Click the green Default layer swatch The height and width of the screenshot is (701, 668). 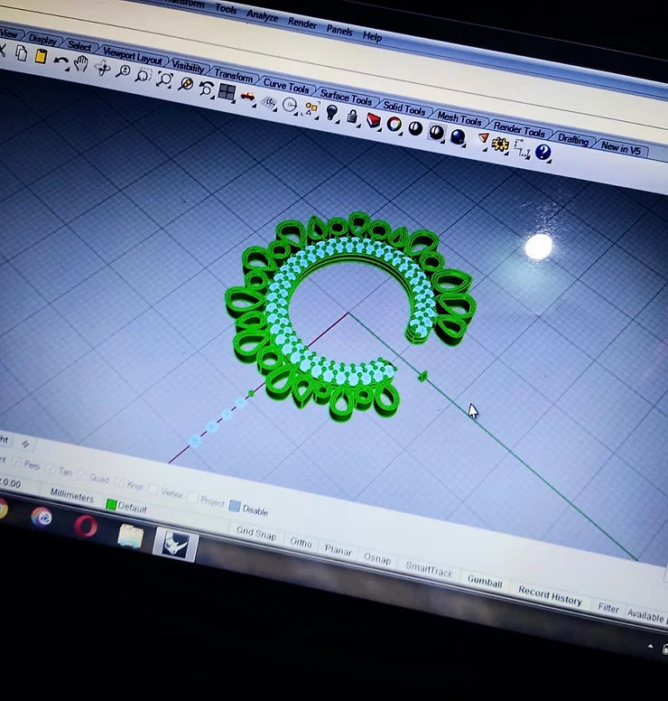tap(111, 504)
